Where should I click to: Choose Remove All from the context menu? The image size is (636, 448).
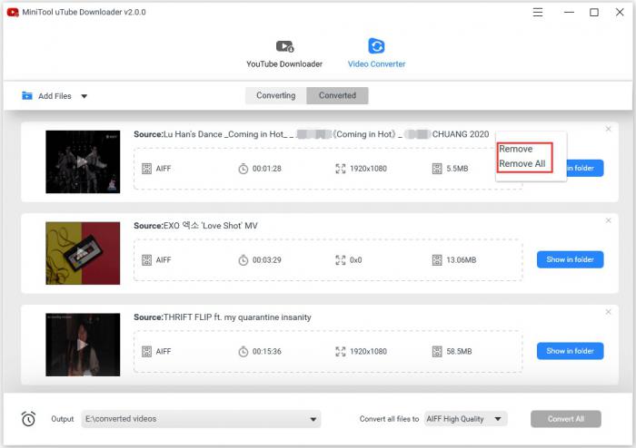(522, 163)
